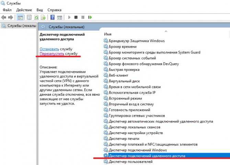Select Диспетчер печати service name
Viewport: 230px width, 165px height.
tap(124, 139)
